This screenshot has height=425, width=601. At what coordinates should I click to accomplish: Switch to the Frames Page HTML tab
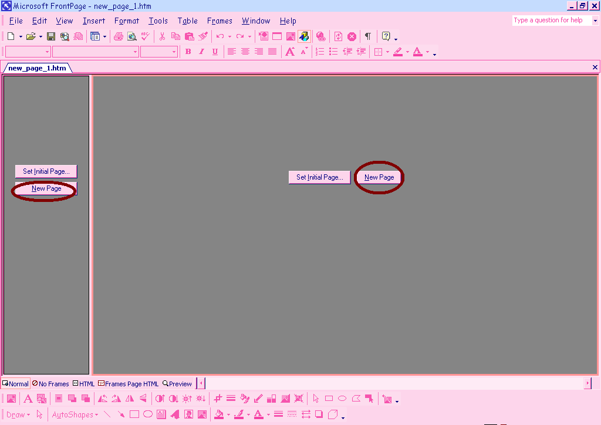[x=129, y=384]
